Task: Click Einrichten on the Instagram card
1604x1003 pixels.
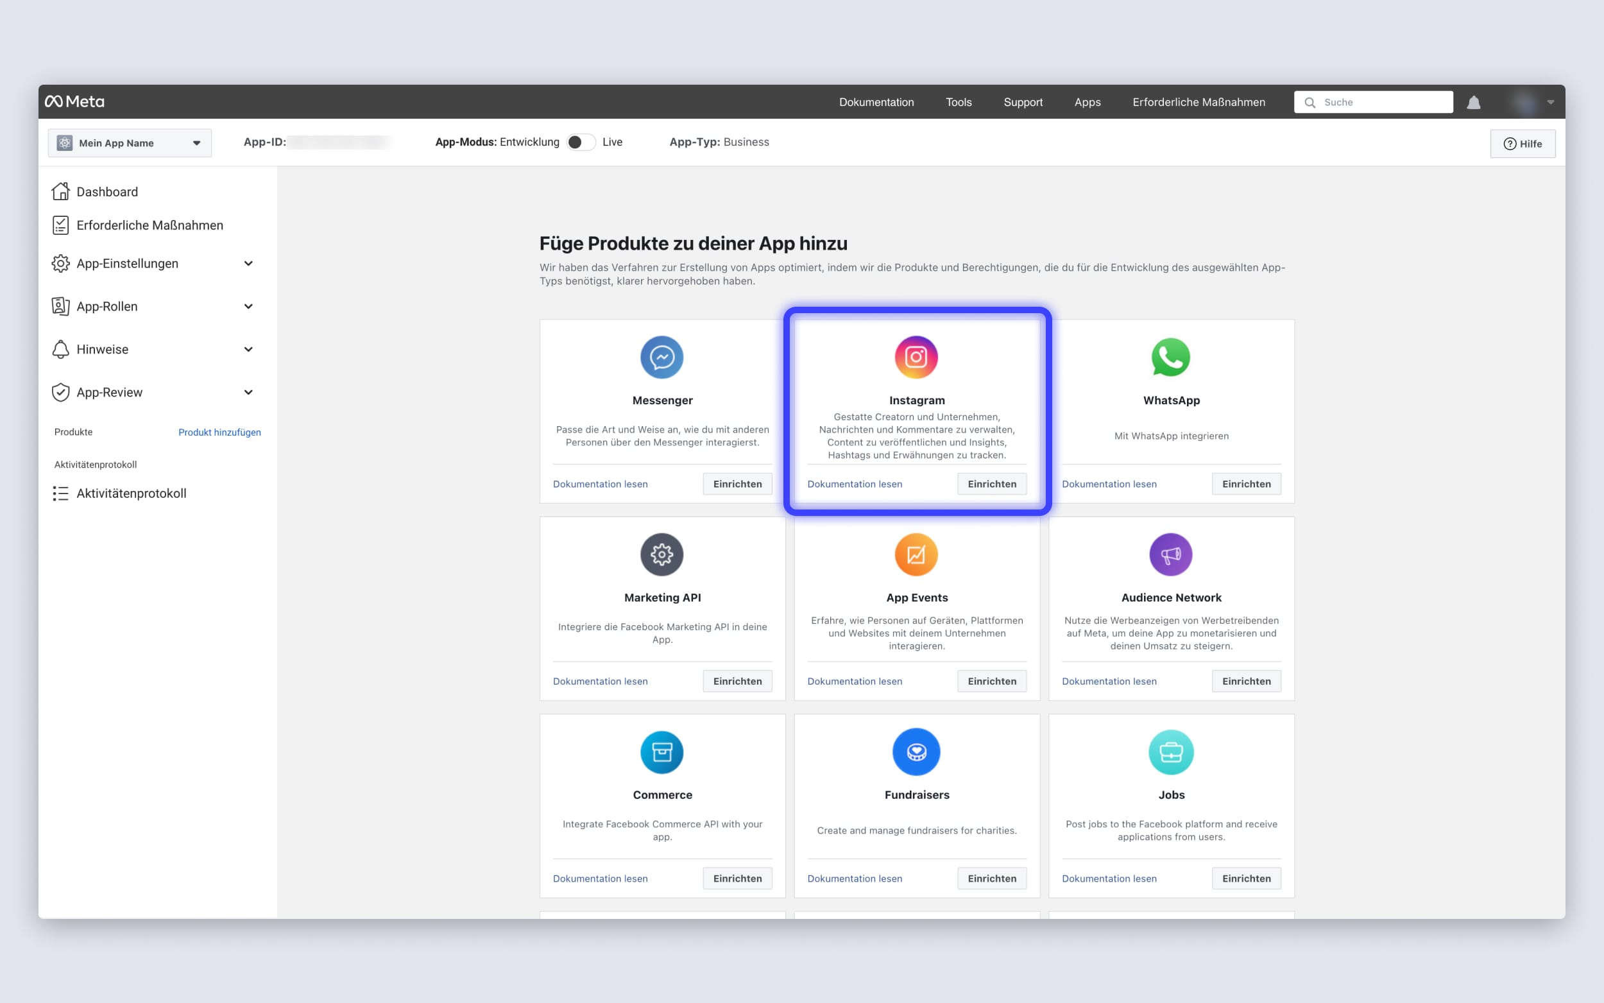Action: click(x=991, y=484)
